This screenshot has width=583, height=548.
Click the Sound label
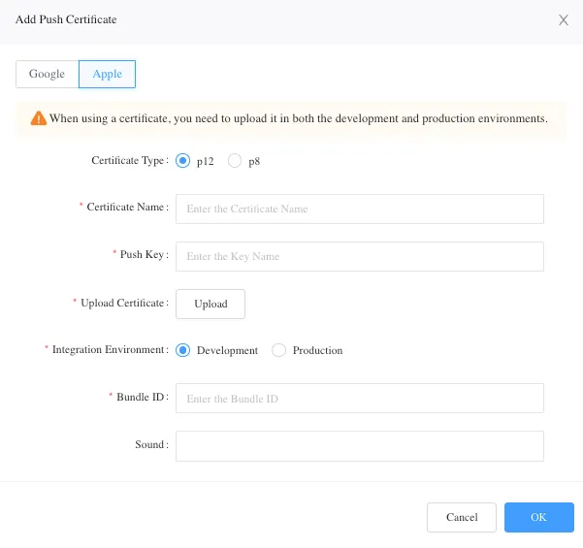[151, 444]
